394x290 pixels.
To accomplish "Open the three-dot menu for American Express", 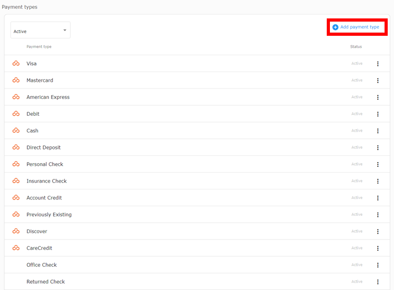I will (378, 97).
